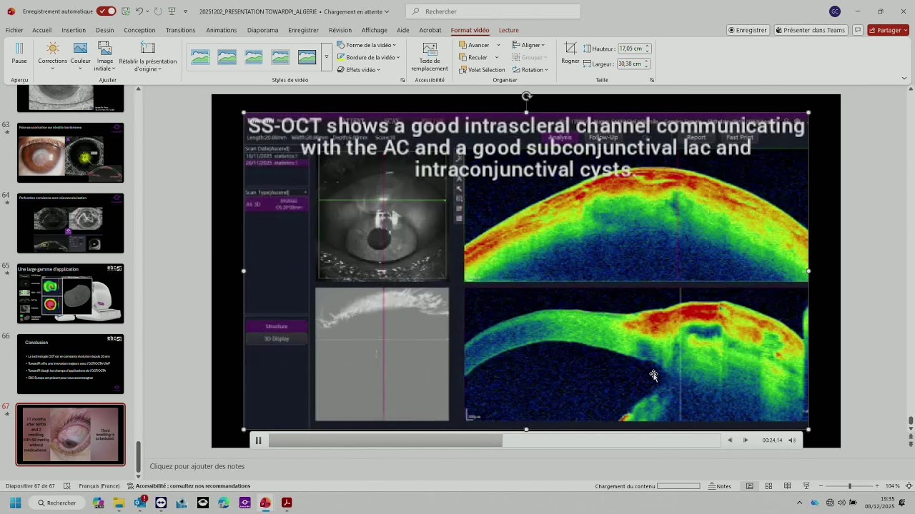Image resolution: width=915 pixels, height=514 pixels.
Task: Click Avancer bring forward button
Action: point(474,45)
